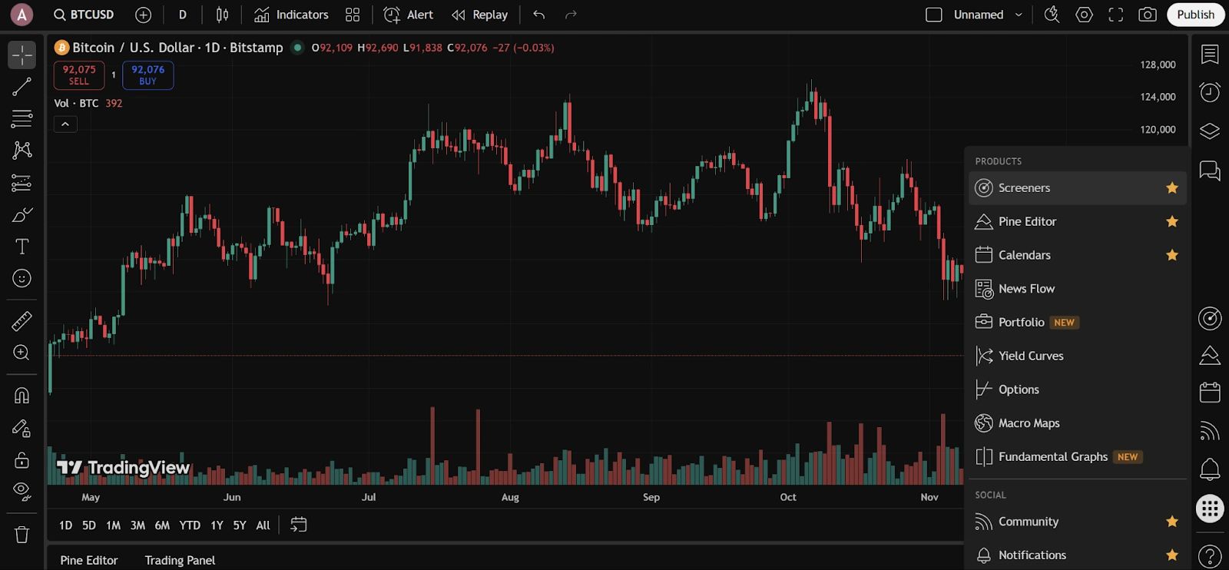Click the BTCUSD symbol search field
This screenshot has height=570, width=1229.
(84, 15)
